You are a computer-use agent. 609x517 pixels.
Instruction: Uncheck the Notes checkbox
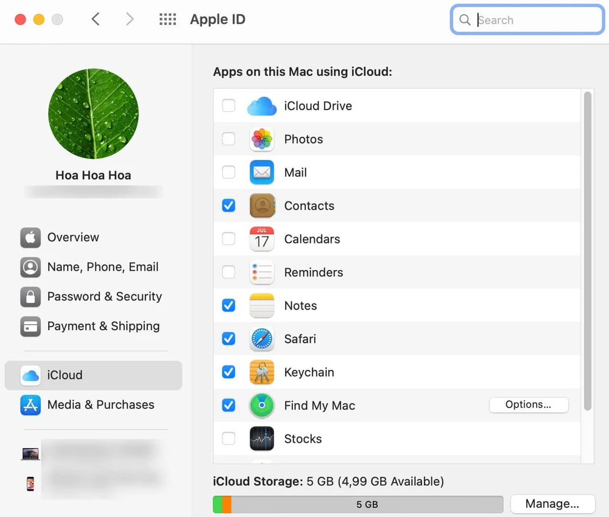click(228, 305)
